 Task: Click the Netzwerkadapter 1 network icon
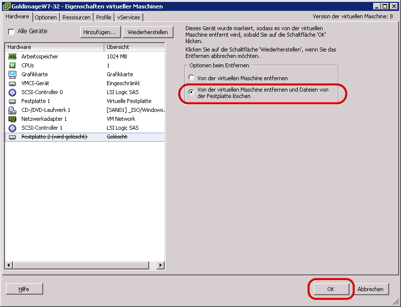12,119
